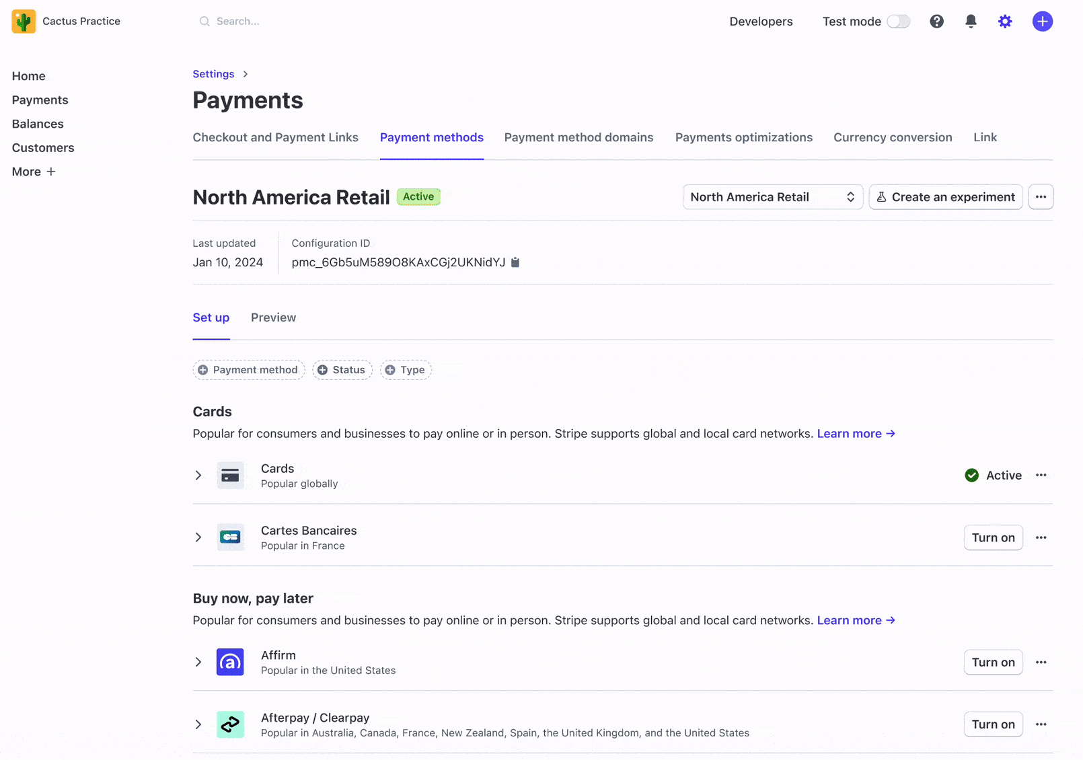The image size is (1083, 760).
Task: Click the green Active checkmark icon
Action: pyautogui.click(x=971, y=476)
